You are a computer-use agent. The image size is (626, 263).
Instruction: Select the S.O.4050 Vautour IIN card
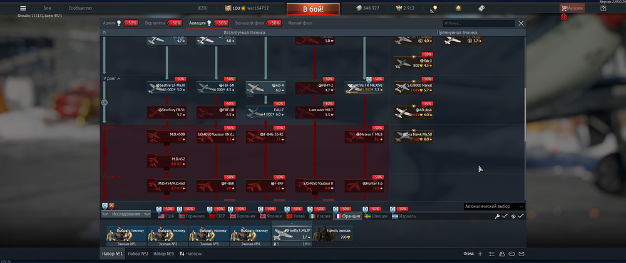216,137
